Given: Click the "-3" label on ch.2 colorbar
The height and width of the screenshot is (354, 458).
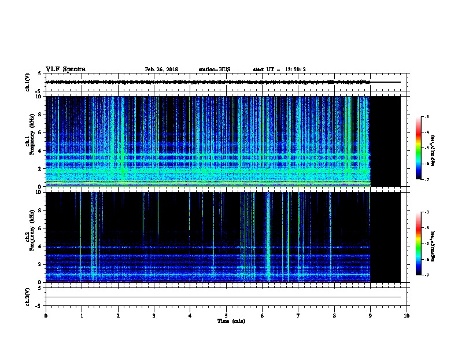Looking at the screenshot, I should pos(426,212).
